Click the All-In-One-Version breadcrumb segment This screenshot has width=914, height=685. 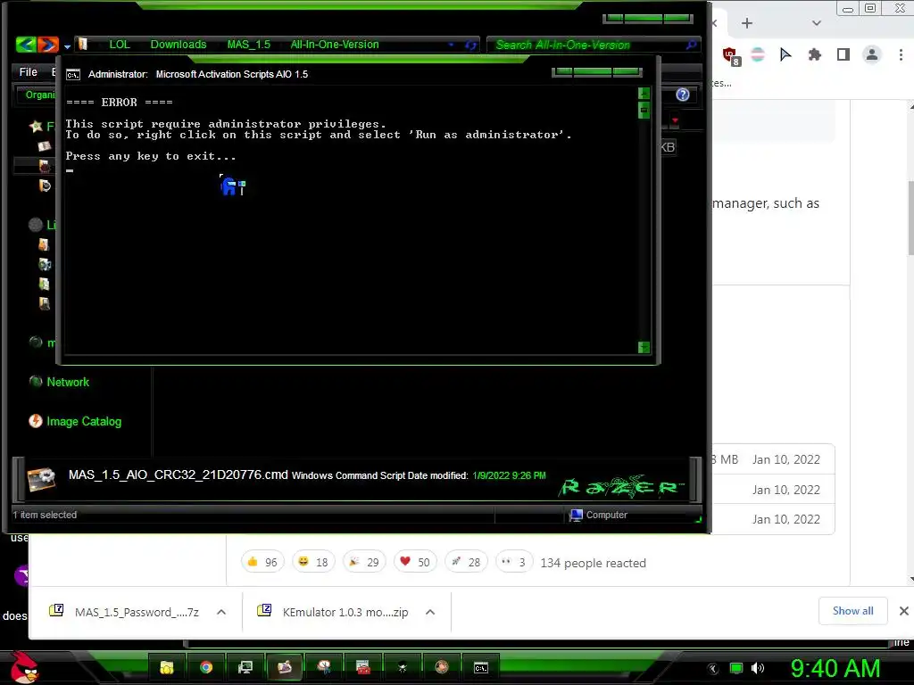335,45
